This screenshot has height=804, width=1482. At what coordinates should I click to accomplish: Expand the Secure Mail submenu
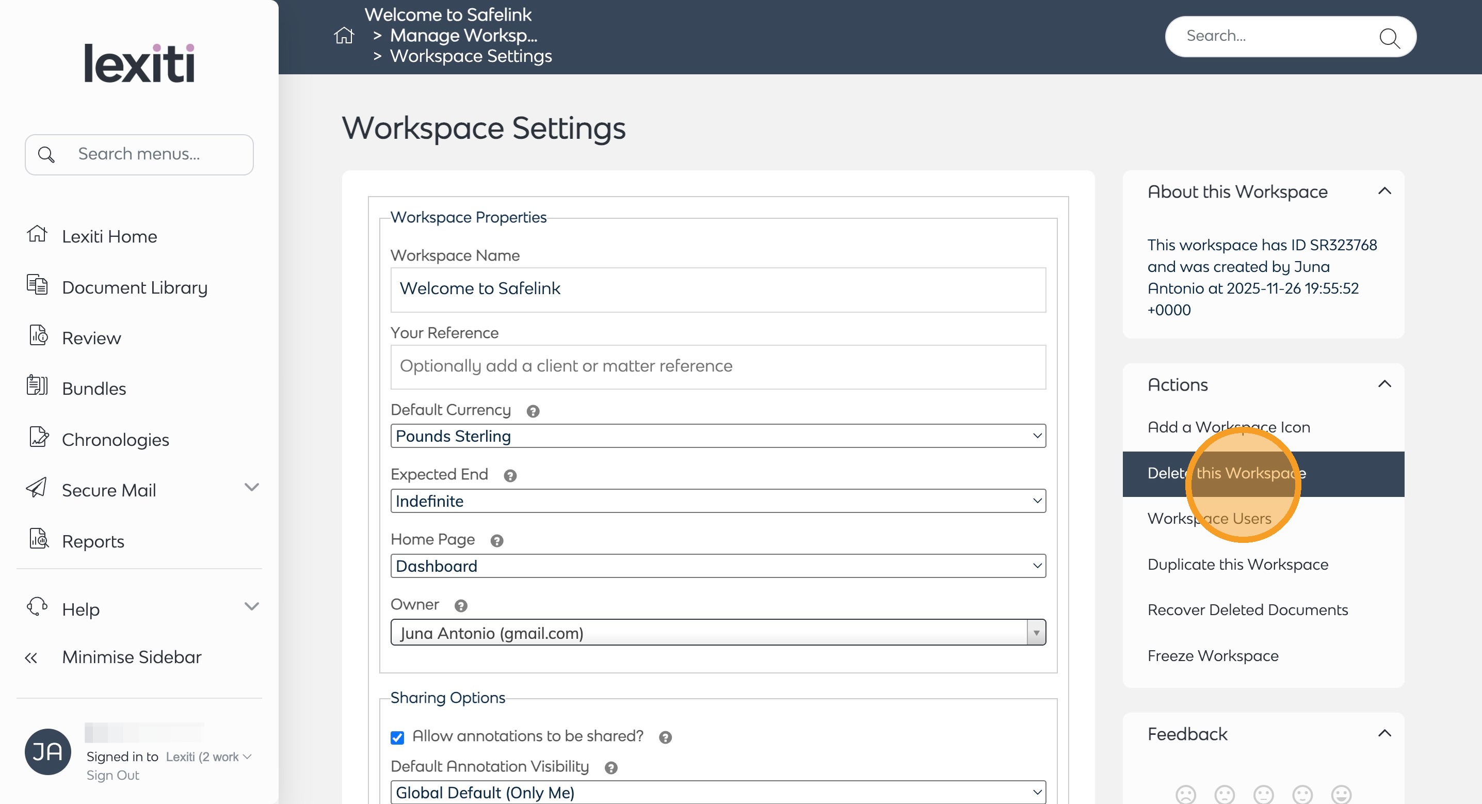251,488
